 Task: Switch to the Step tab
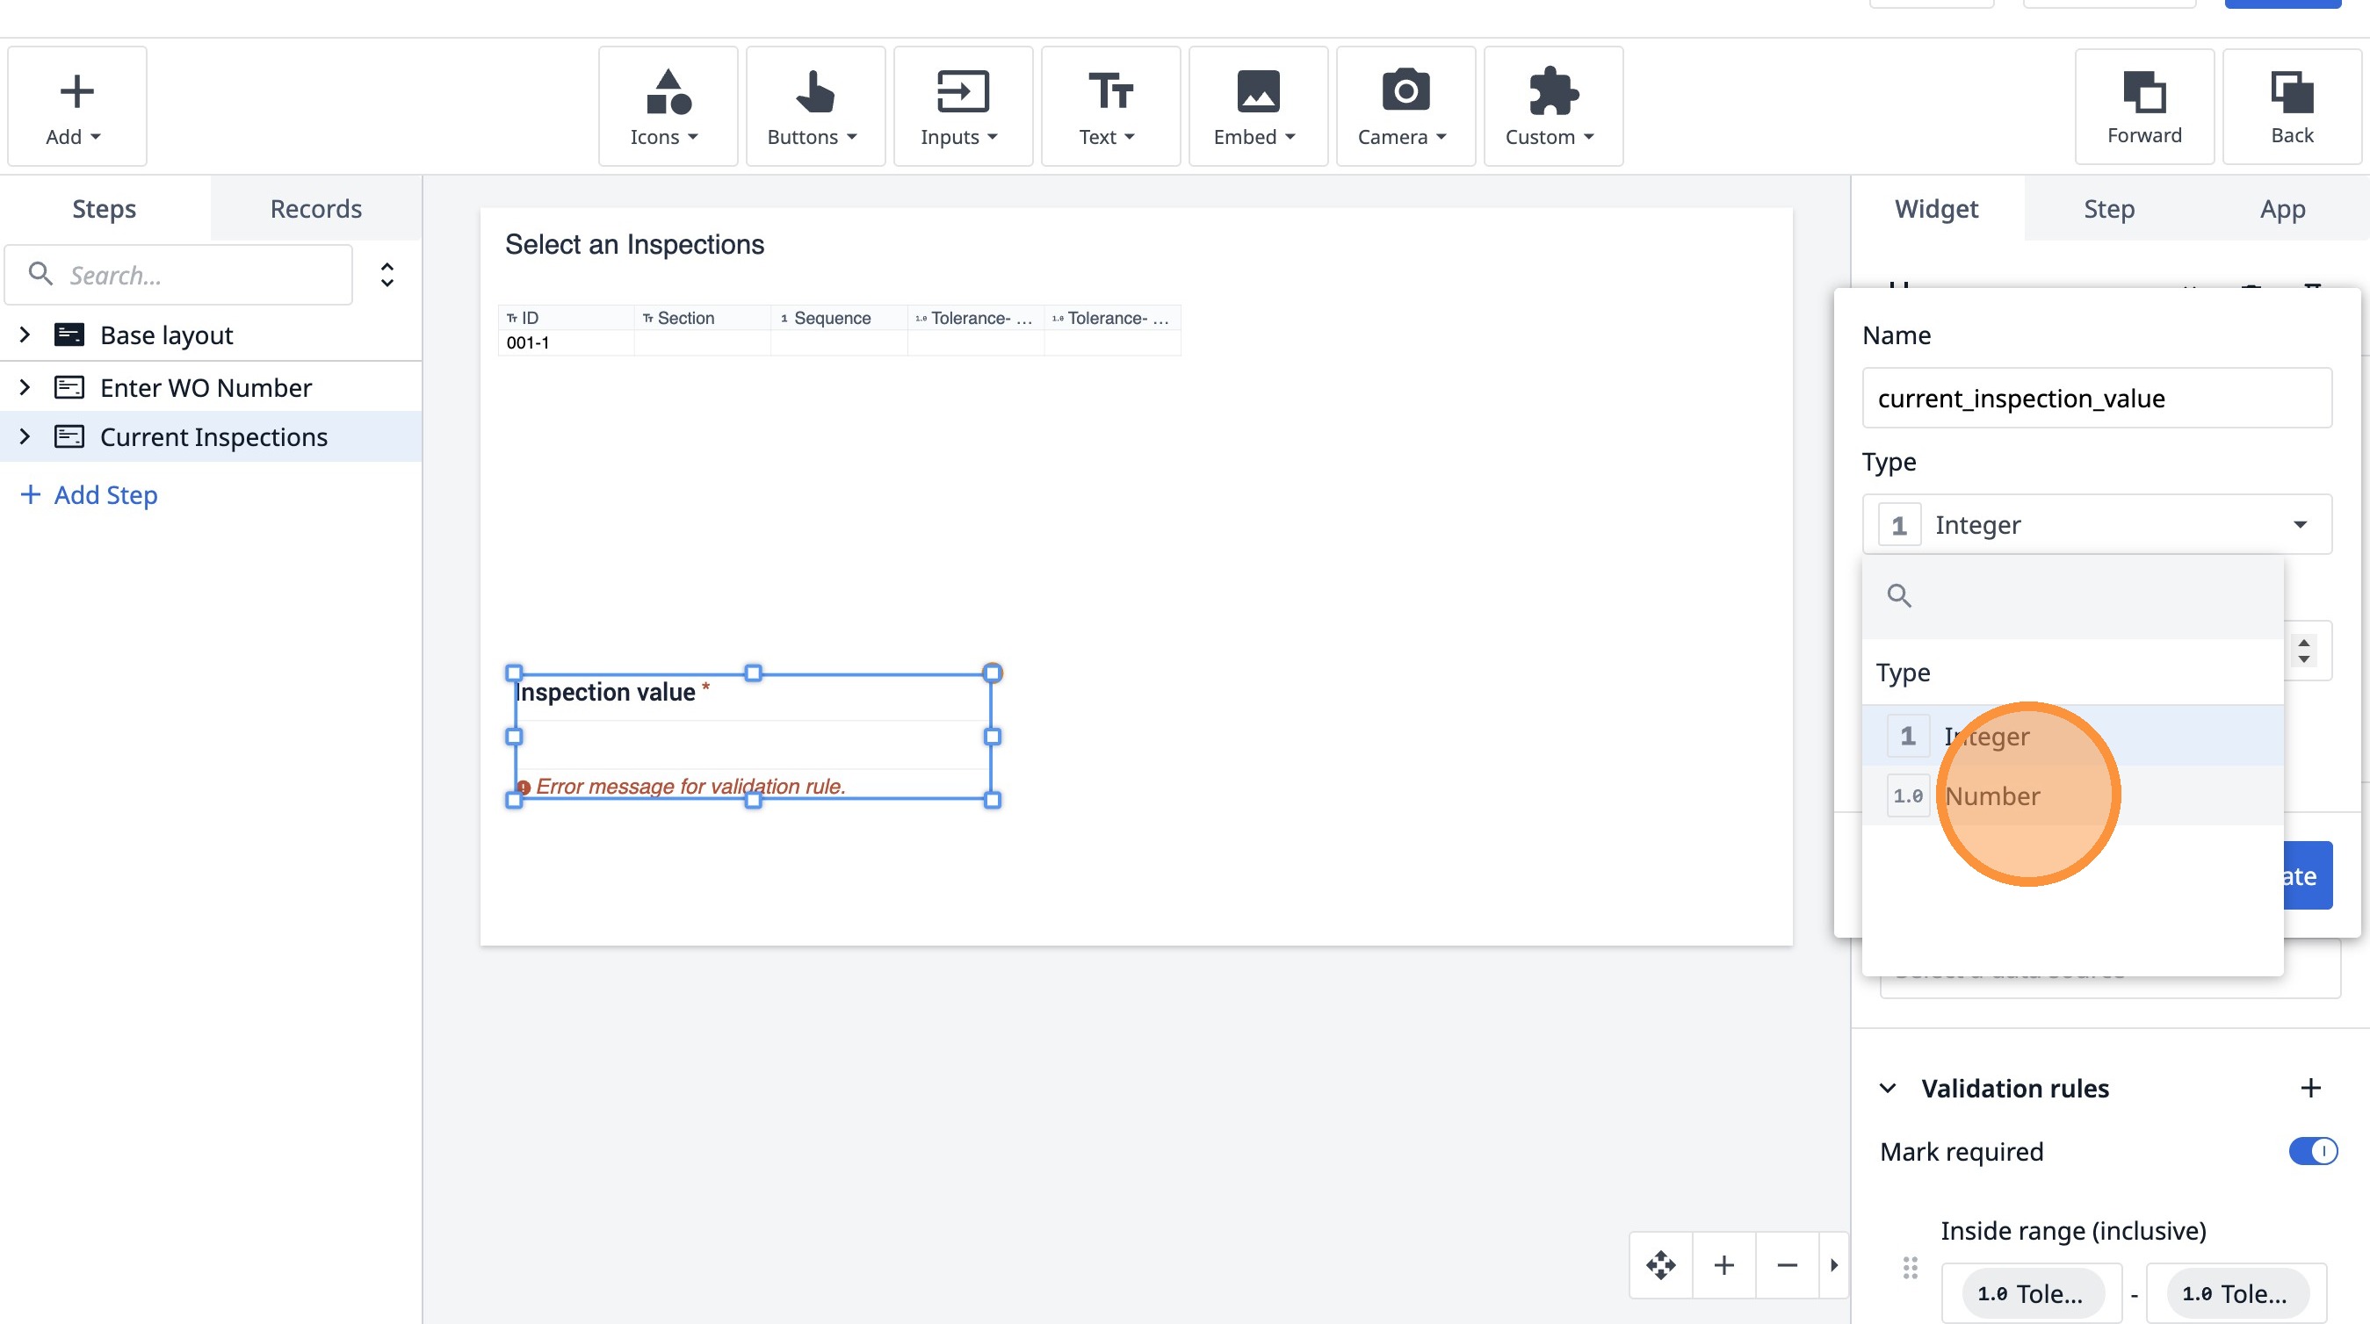coord(2109,209)
